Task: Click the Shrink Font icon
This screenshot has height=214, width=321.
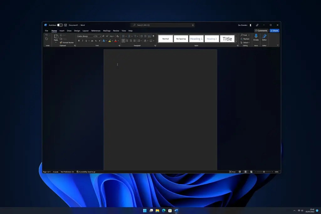Action: [x=107, y=36]
